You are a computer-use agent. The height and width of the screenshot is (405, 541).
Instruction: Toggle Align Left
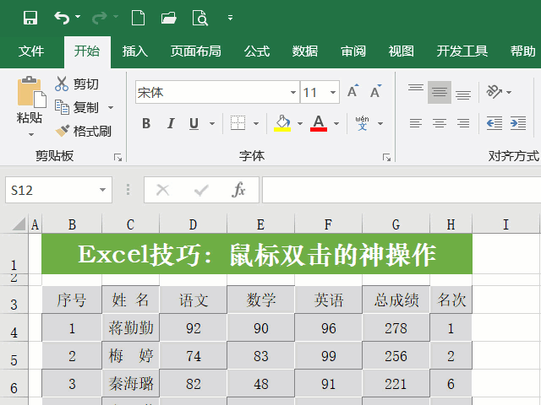tap(416, 123)
